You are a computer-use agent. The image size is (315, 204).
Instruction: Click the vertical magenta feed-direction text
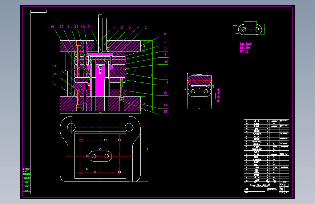(x=218, y=95)
